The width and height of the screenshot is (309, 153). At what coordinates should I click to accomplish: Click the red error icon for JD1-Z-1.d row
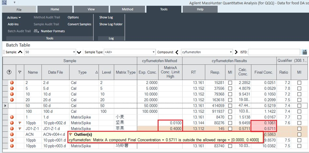click(x=12, y=129)
